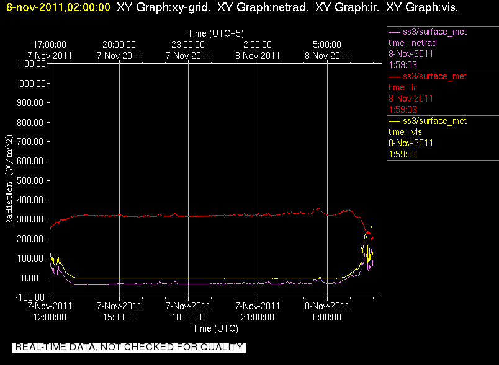Click the 20:00:00 top axis tick label
This screenshot has width=499, height=365.
(x=119, y=45)
